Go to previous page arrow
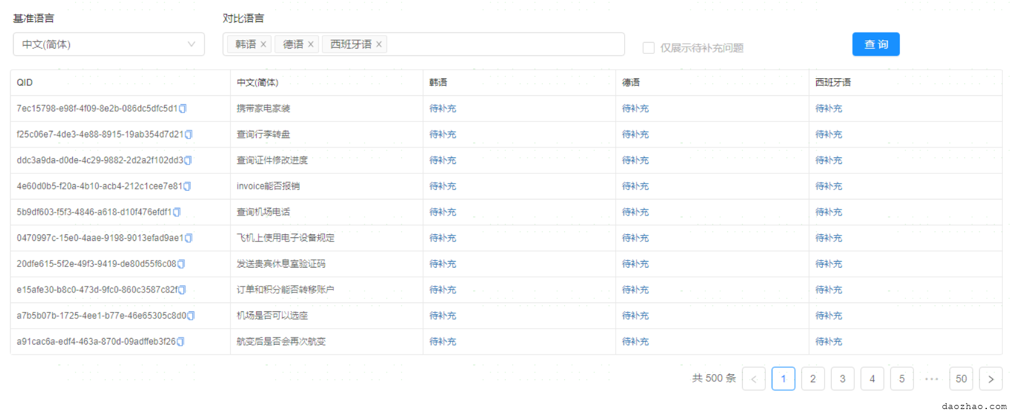The height and width of the screenshot is (412, 1010). pyautogui.click(x=754, y=379)
